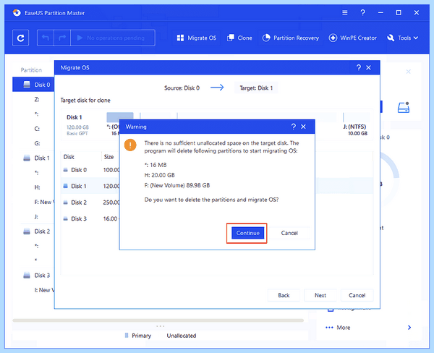Open the Clone tool in toolbar
This screenshot has height=353, width=434.
point(239,38)
